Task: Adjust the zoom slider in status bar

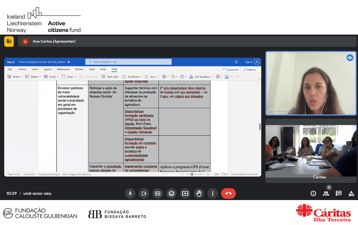Action: 192,174
